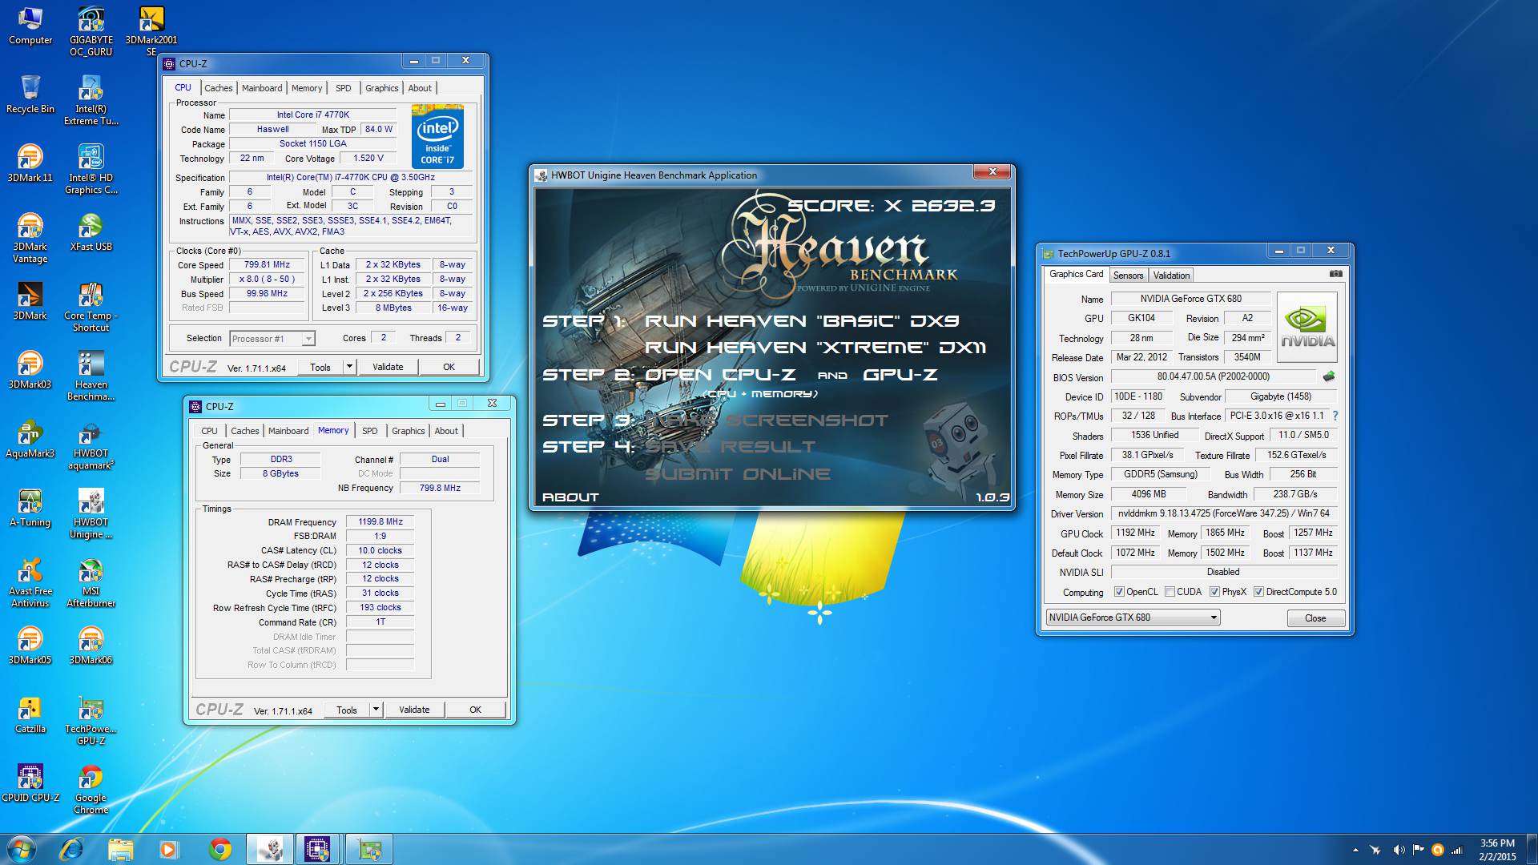Open HWBOT Unigine desktop icon
This screenshot has height=865, width=1538.
(x=91, y=514)
